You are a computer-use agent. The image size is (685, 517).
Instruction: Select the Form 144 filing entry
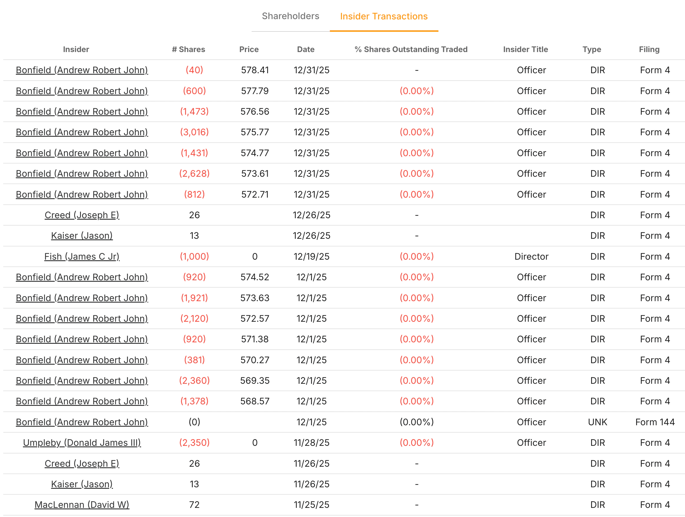pyautogui.click(x=655, y=422)
